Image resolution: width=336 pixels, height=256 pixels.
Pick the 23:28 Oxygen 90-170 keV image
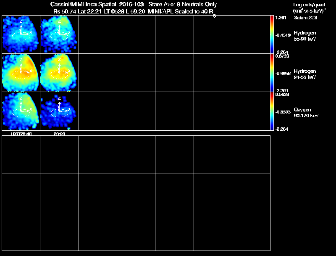(59, 111)
